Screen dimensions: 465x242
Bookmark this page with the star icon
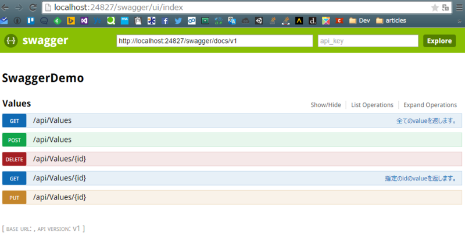coord(435,8)
